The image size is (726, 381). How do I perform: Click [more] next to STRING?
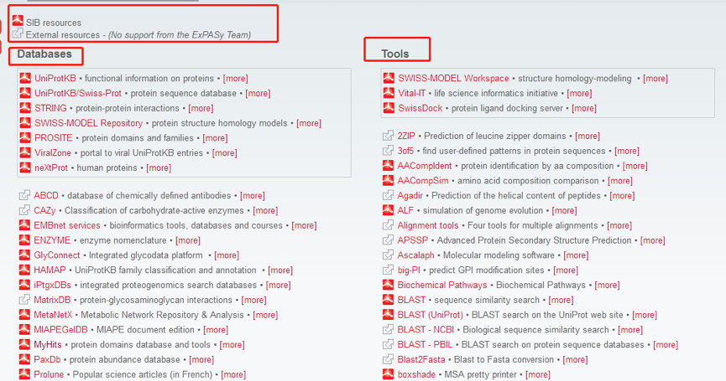coord(201,109)
